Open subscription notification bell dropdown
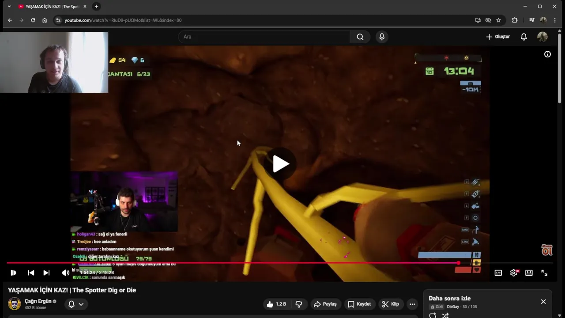565x318 pixels. (x=76, y=304)
